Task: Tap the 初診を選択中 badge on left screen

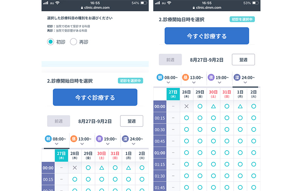Action: click(130, 81)
